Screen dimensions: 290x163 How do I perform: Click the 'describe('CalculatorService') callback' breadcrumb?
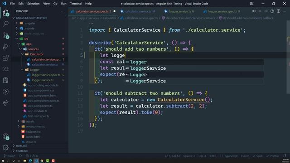pyautogui.click(x=188, y=18)
